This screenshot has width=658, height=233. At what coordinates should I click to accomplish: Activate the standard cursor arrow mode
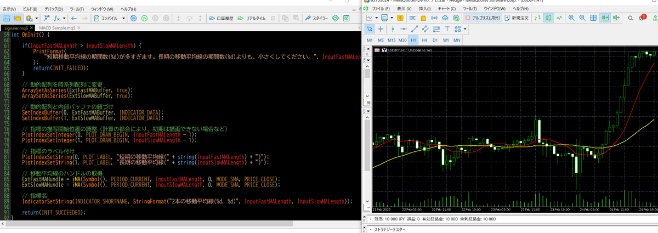click(x=370, y=29)
